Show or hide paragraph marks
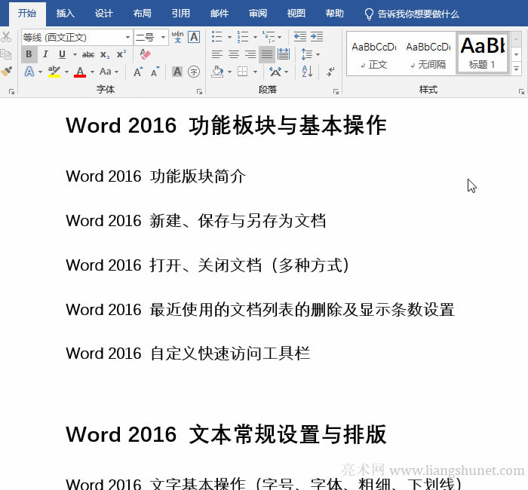This screenshot has height=490, width=528. [x=330, y=72]
